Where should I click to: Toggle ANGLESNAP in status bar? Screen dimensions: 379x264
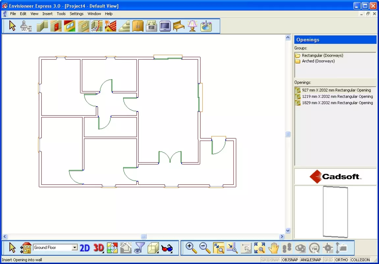click(x=311, y=260)
